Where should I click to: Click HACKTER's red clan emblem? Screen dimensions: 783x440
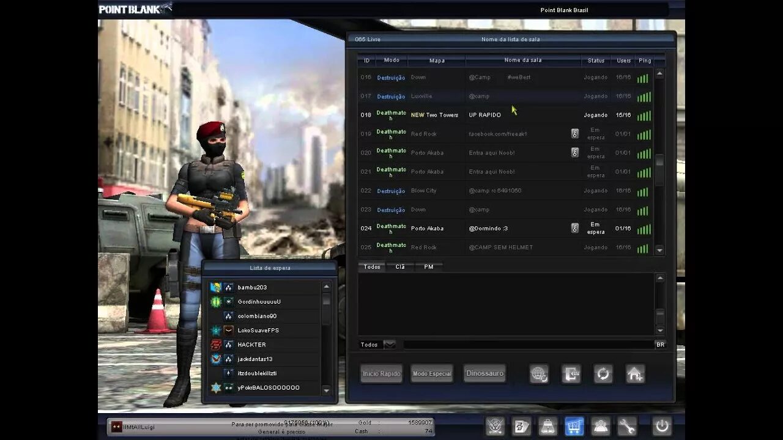(215, 345)
